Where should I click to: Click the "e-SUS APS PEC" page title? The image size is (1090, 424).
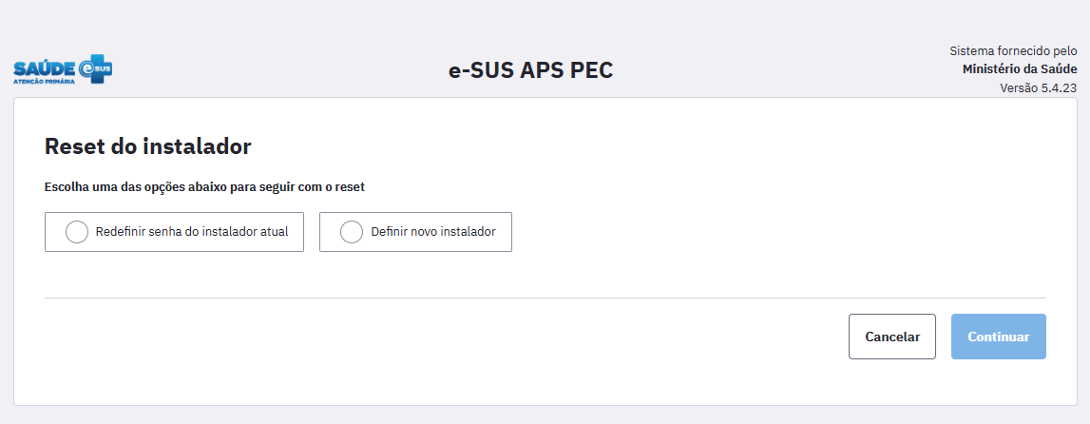tap(531, 70)
